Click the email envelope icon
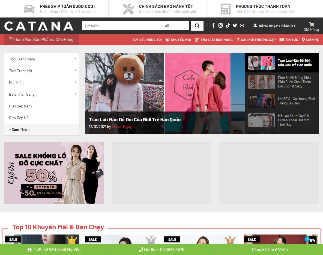The width and height of the screenshot is (323, 255). [x=242, y=25]
